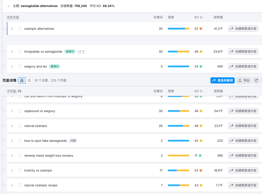This screenshot has height=194, width=262.
Task: Expand the wegovy and ibs row
Action: coord(12,66)
